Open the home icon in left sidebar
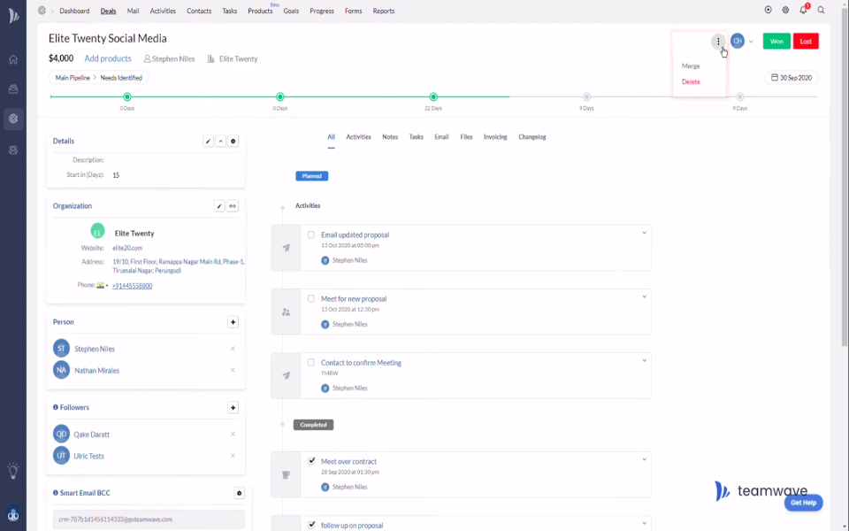The image size is (849, 531). pos(13,59)
